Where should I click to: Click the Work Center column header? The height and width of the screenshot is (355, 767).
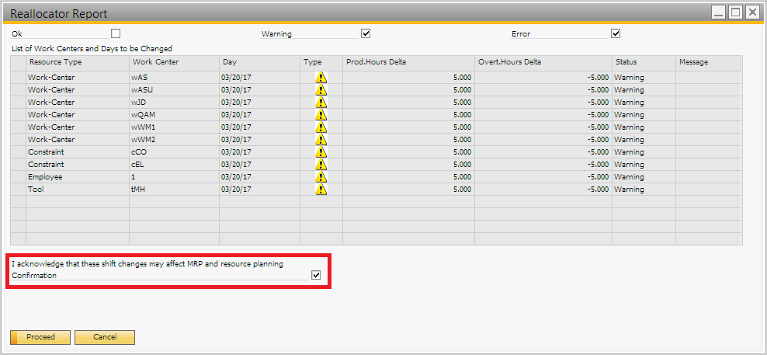[173, 62]
